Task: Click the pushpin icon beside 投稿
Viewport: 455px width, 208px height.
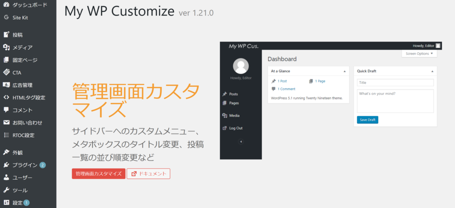Action: pos(6,35)
